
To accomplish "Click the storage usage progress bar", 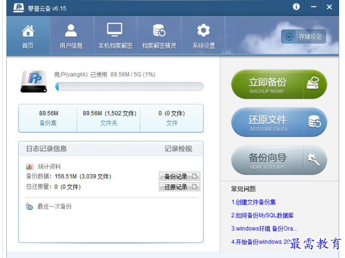I will [129, 86].
